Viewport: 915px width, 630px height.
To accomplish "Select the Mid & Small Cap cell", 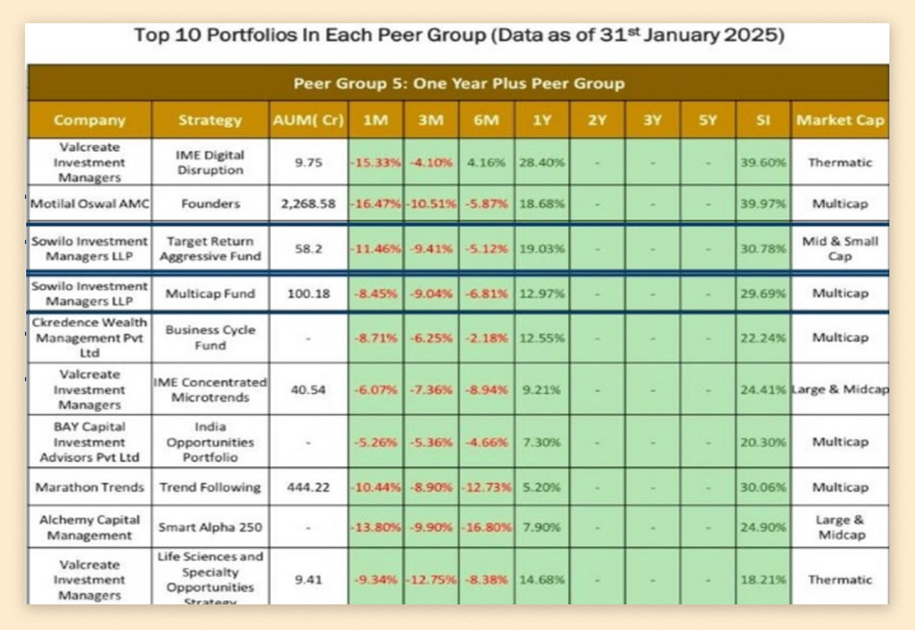I will [x=839, y=249].
